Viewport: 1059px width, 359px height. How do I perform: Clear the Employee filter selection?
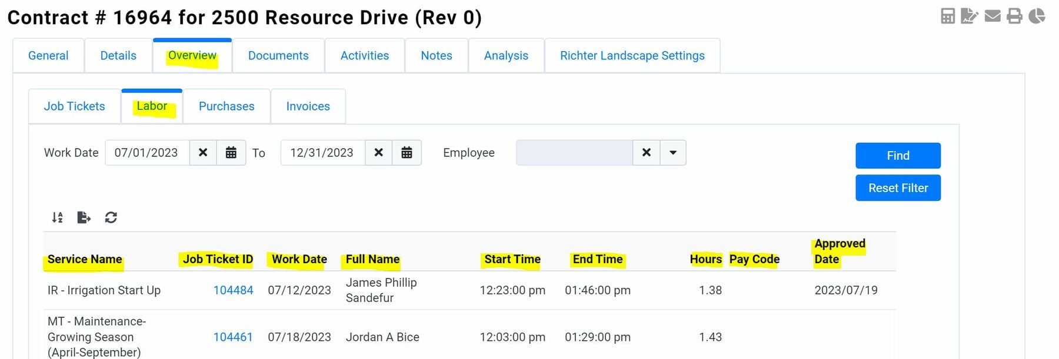(x=646, y=153)
